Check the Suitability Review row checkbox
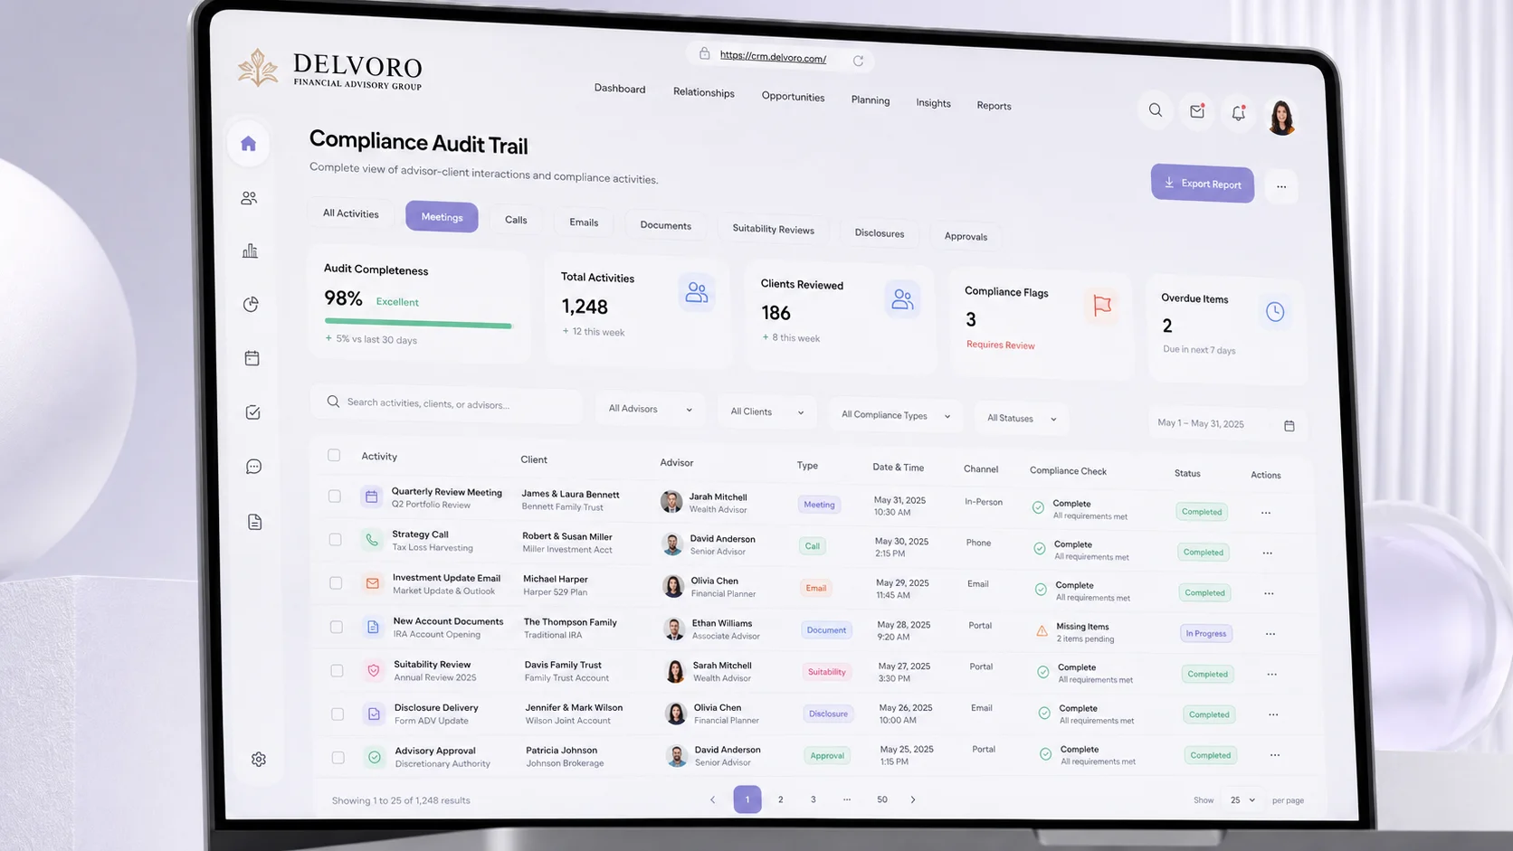 pyautogui.click(x=337, y=671)
